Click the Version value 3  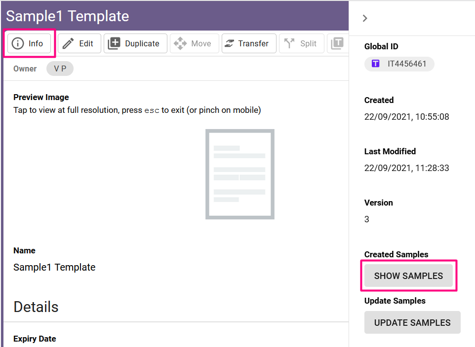(366, 219)
